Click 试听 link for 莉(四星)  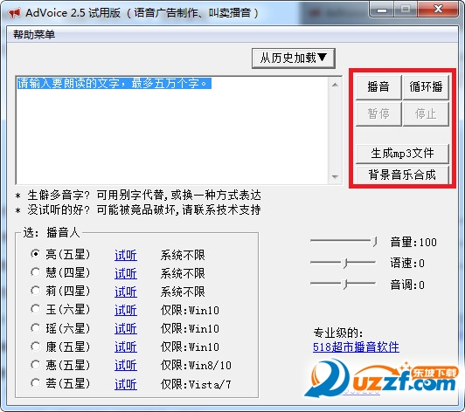click(x=126, y=292)
